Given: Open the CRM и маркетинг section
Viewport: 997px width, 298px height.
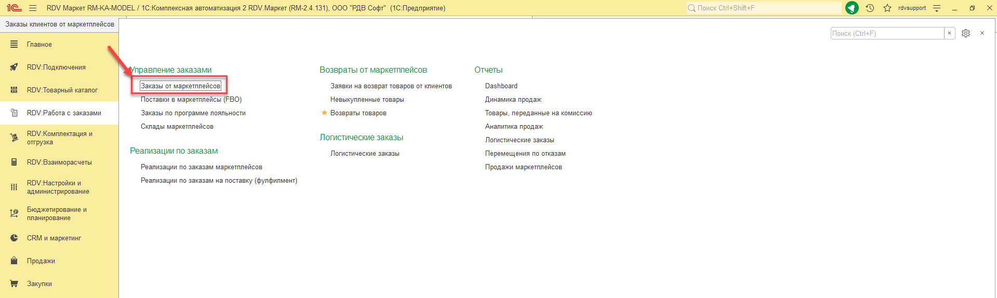Looking at the screenshot, I should [59, 238].
